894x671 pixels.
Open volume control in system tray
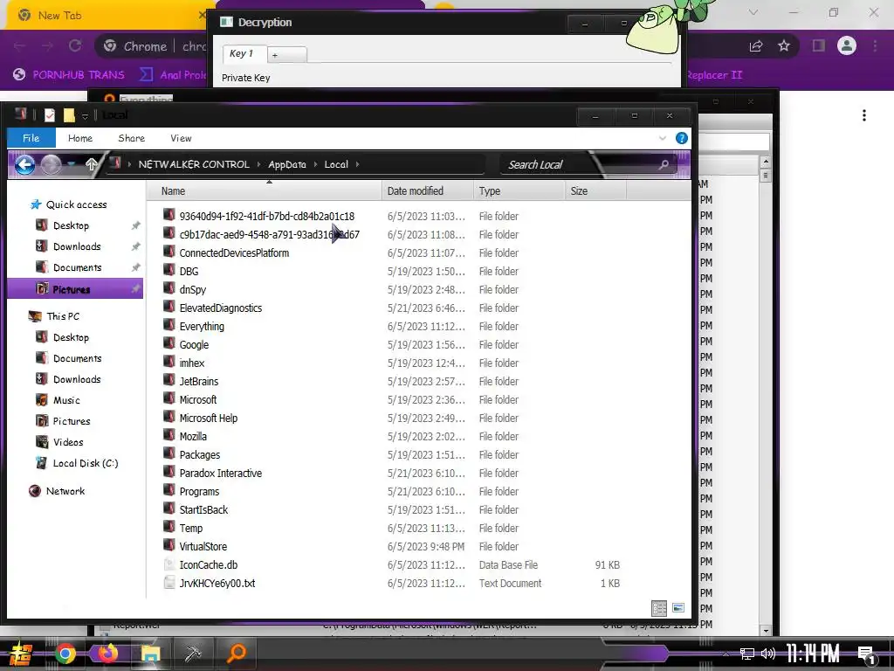768,654
